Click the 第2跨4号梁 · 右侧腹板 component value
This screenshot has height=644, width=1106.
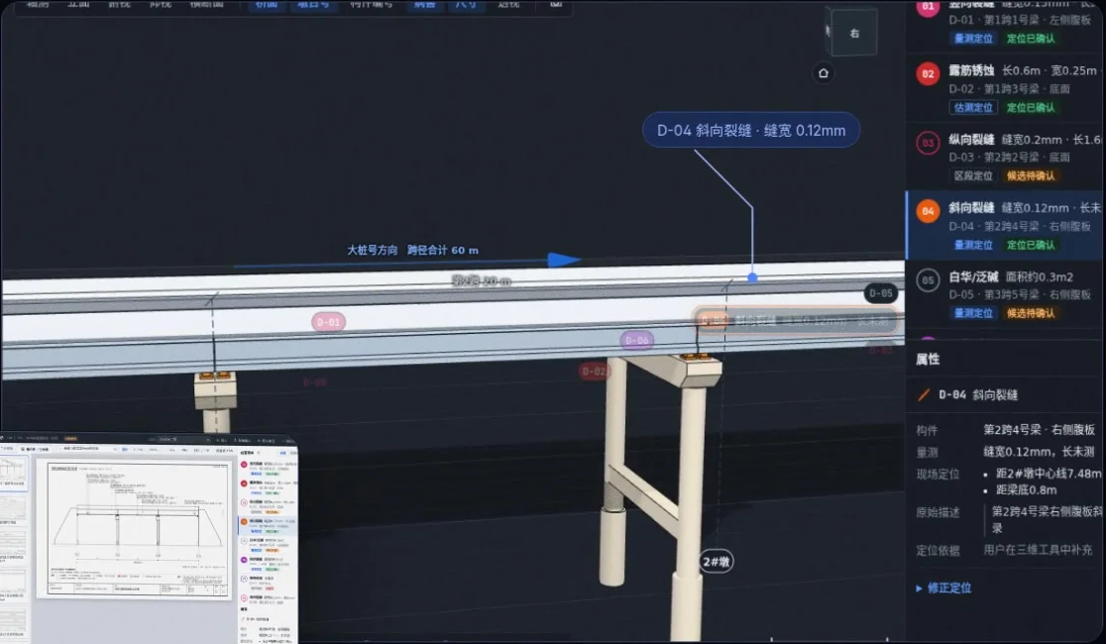[x=1039, y=430]
